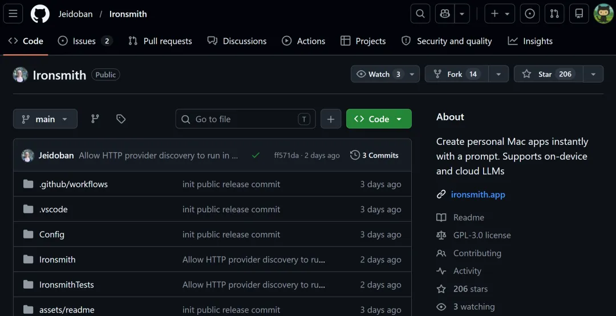View Insights tab
616x316 pixels.
[530, 41]
